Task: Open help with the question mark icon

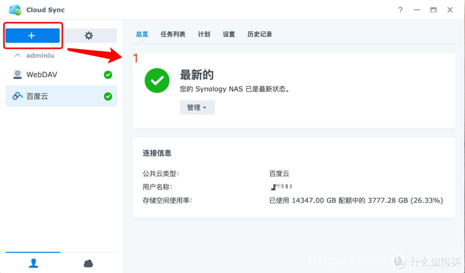Action: tap(400, 10)
